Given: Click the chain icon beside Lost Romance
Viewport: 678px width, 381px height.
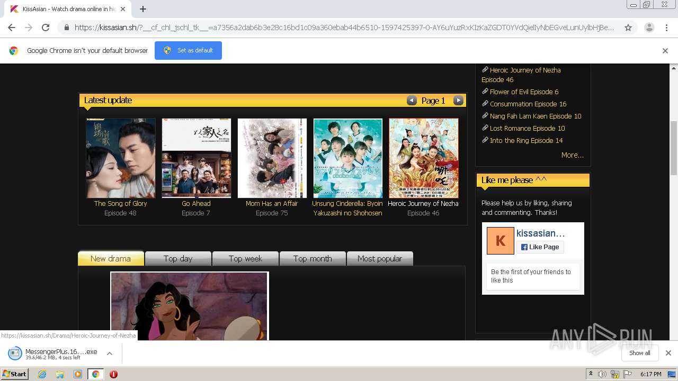Looking at the screenshot, I should [485, 128].
